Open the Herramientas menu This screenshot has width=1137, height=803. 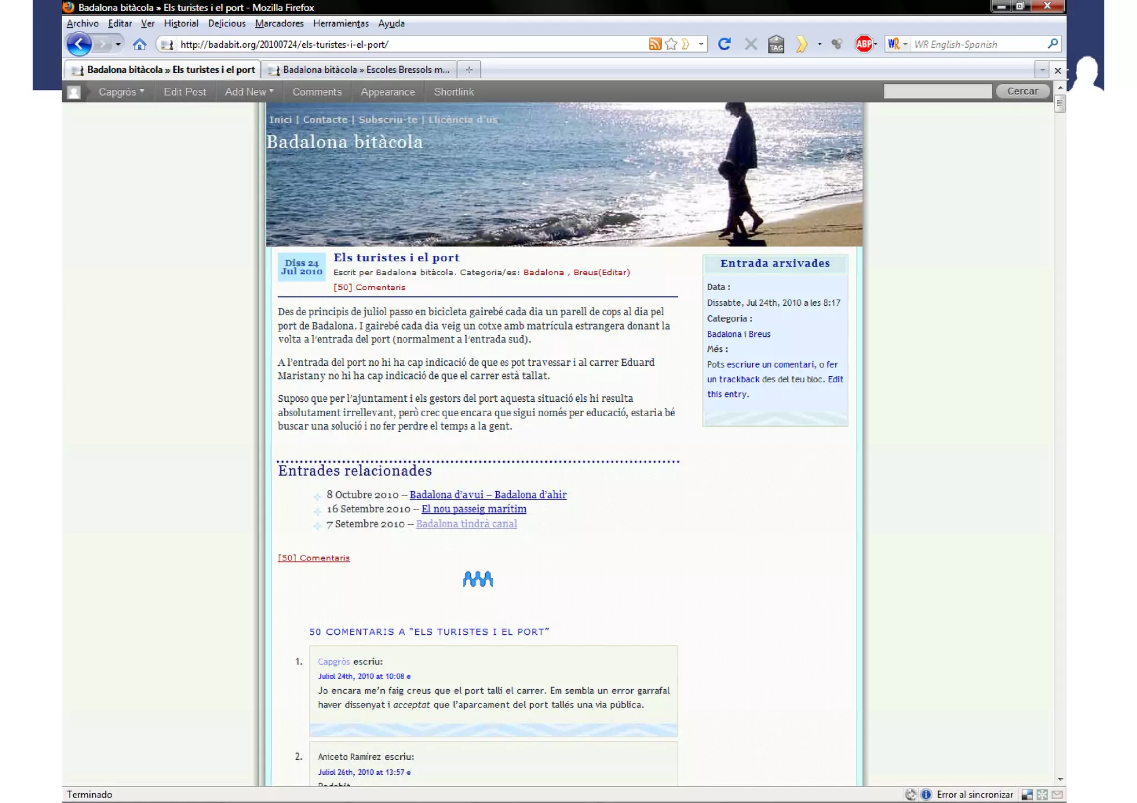pyautogui.click(x=341, y=23)
